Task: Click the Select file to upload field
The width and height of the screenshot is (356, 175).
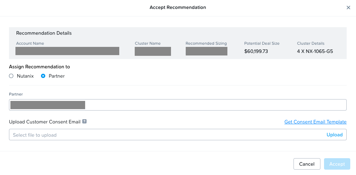Action: (x=178, y=135)
